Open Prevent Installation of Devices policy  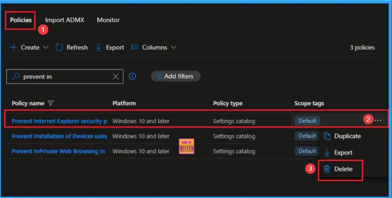[59, 136]
